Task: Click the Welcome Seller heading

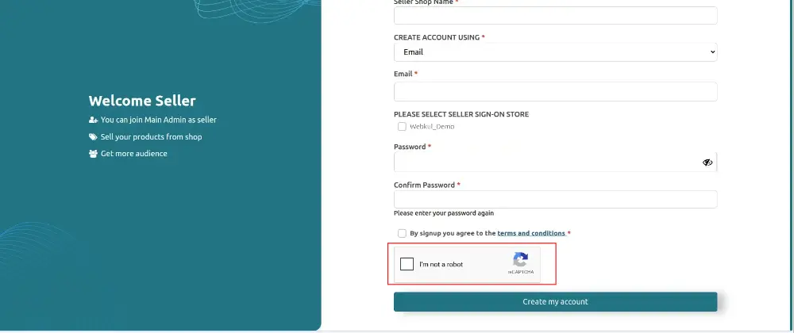Action: [142, 101]
